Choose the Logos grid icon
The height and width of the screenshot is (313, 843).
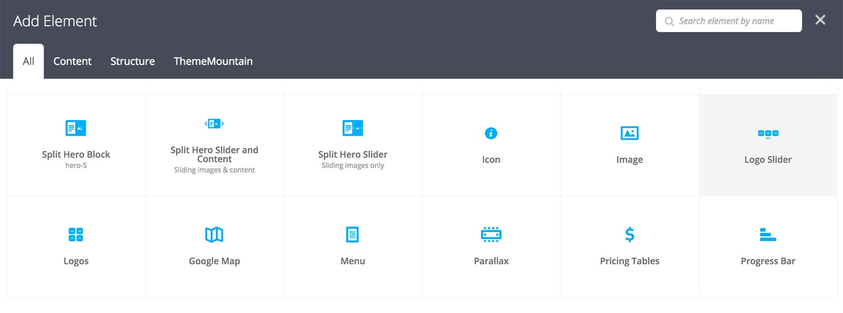point(76,234)
